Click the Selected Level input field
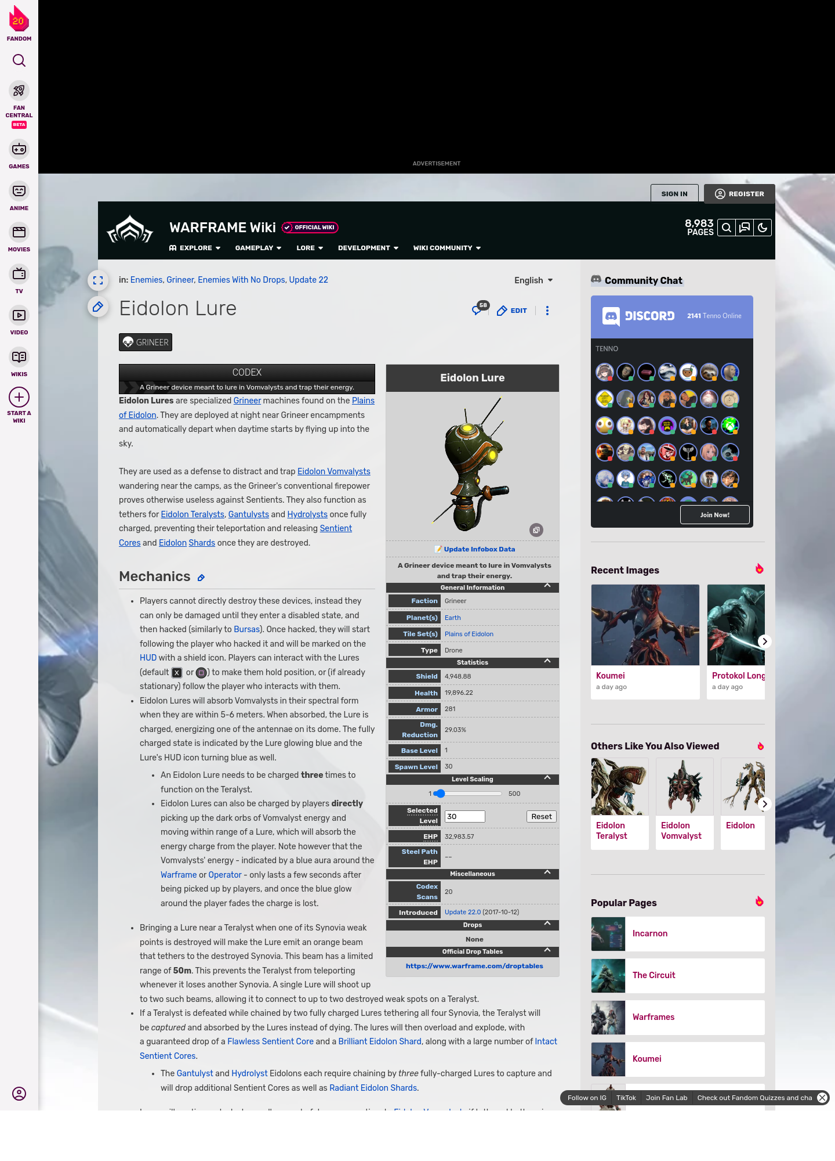The image size is (835, 1161). (465, 816)
